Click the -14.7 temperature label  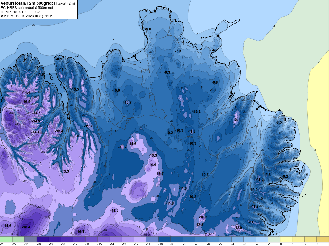pos(37,113)
